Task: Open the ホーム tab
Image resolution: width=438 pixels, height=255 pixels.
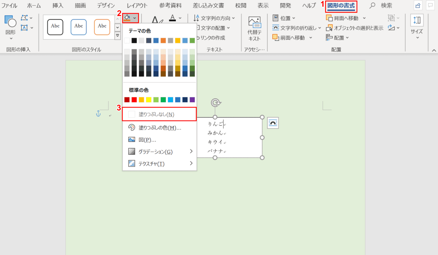Action: click(34, 5)
